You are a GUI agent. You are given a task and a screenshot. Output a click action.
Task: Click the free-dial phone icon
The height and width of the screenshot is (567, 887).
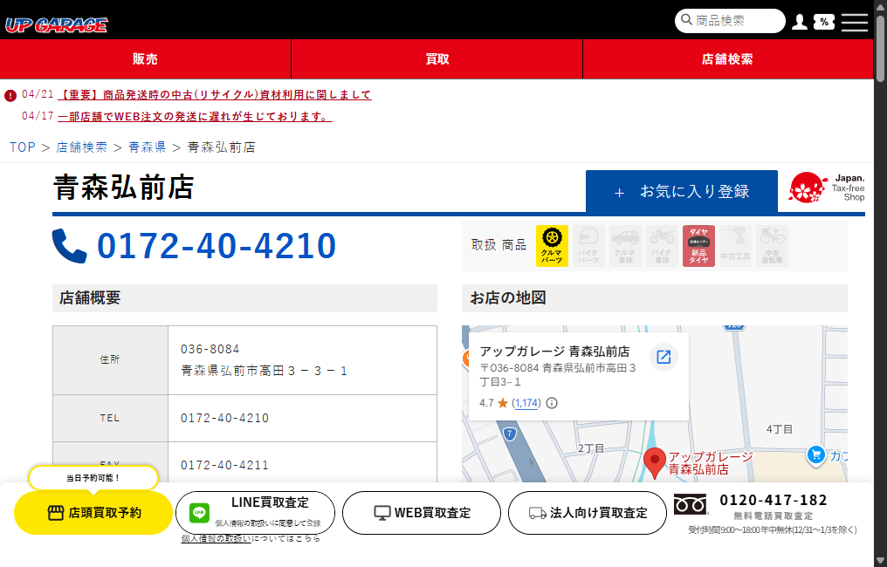point(691,503)
